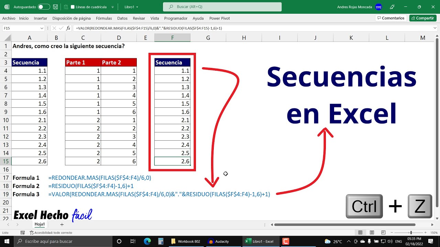This screenshot has height=247, width=440.
Task: Add a new sheet with the plus button
Action: click(62, 224)
